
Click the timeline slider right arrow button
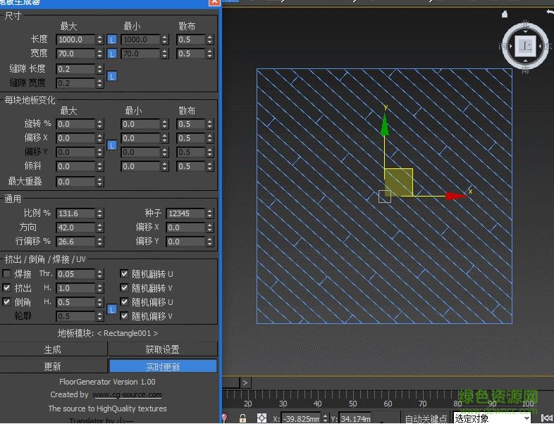tap(245, 382)
